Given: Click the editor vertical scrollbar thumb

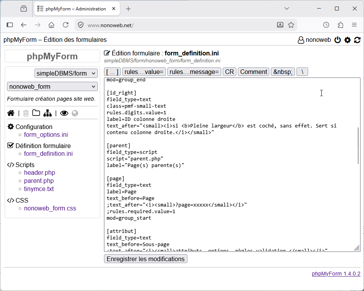Looking at the screenshot, I should (358, 145).
